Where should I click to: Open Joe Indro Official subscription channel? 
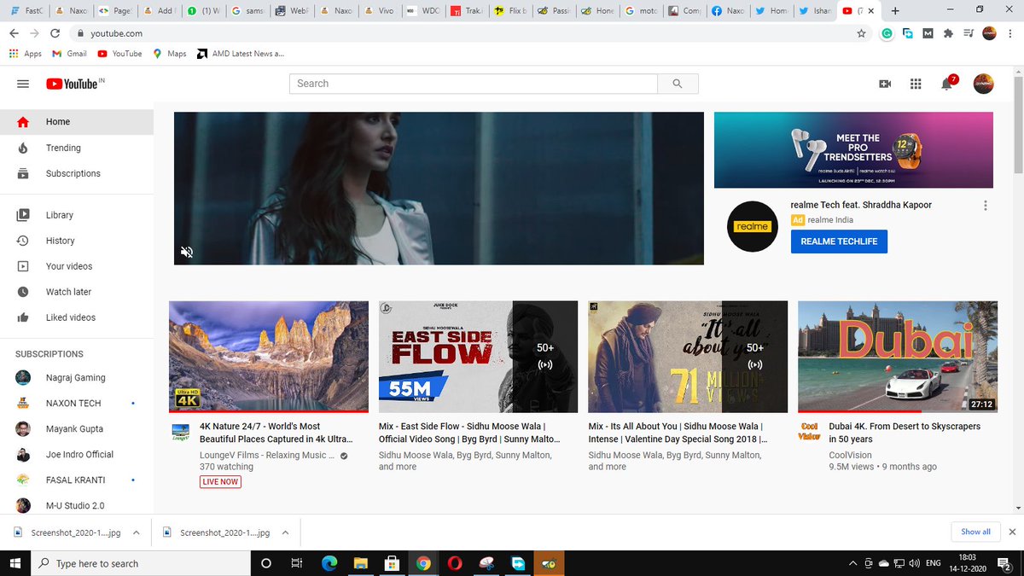point(77,454)
